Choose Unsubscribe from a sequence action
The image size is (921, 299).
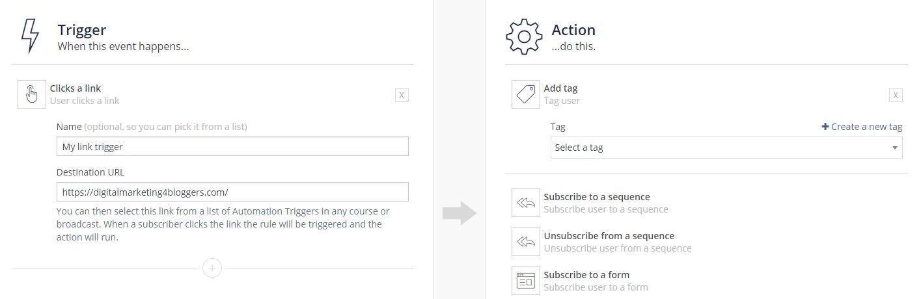pos(609,236)
